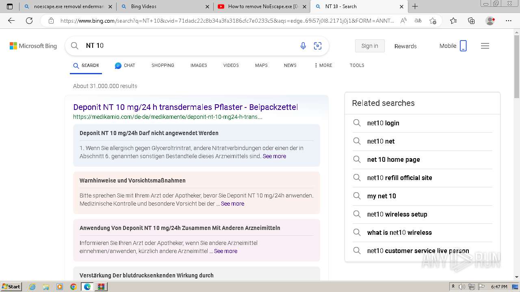
Task: Open File Explorer from taskbar
Action: point(46,287)
